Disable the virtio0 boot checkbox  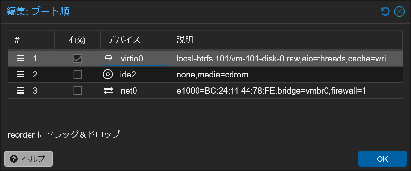click(x=77, y=59)
